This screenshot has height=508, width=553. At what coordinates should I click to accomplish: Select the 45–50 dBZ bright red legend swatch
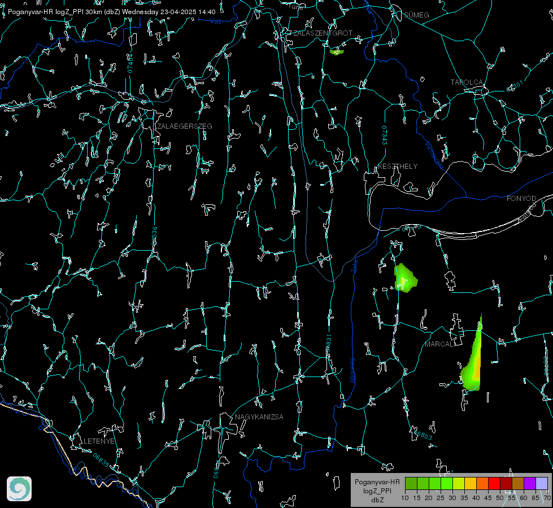pos(494,483)
